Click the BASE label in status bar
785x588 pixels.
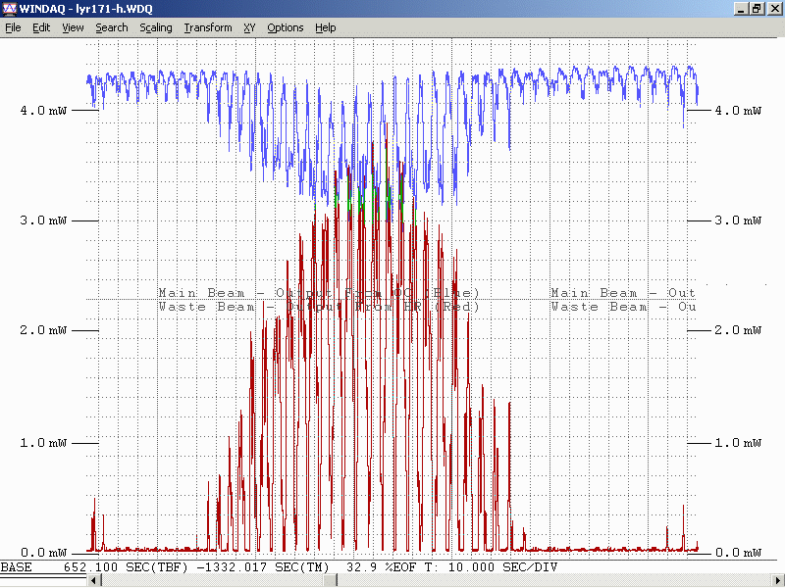tap(17, 567)
